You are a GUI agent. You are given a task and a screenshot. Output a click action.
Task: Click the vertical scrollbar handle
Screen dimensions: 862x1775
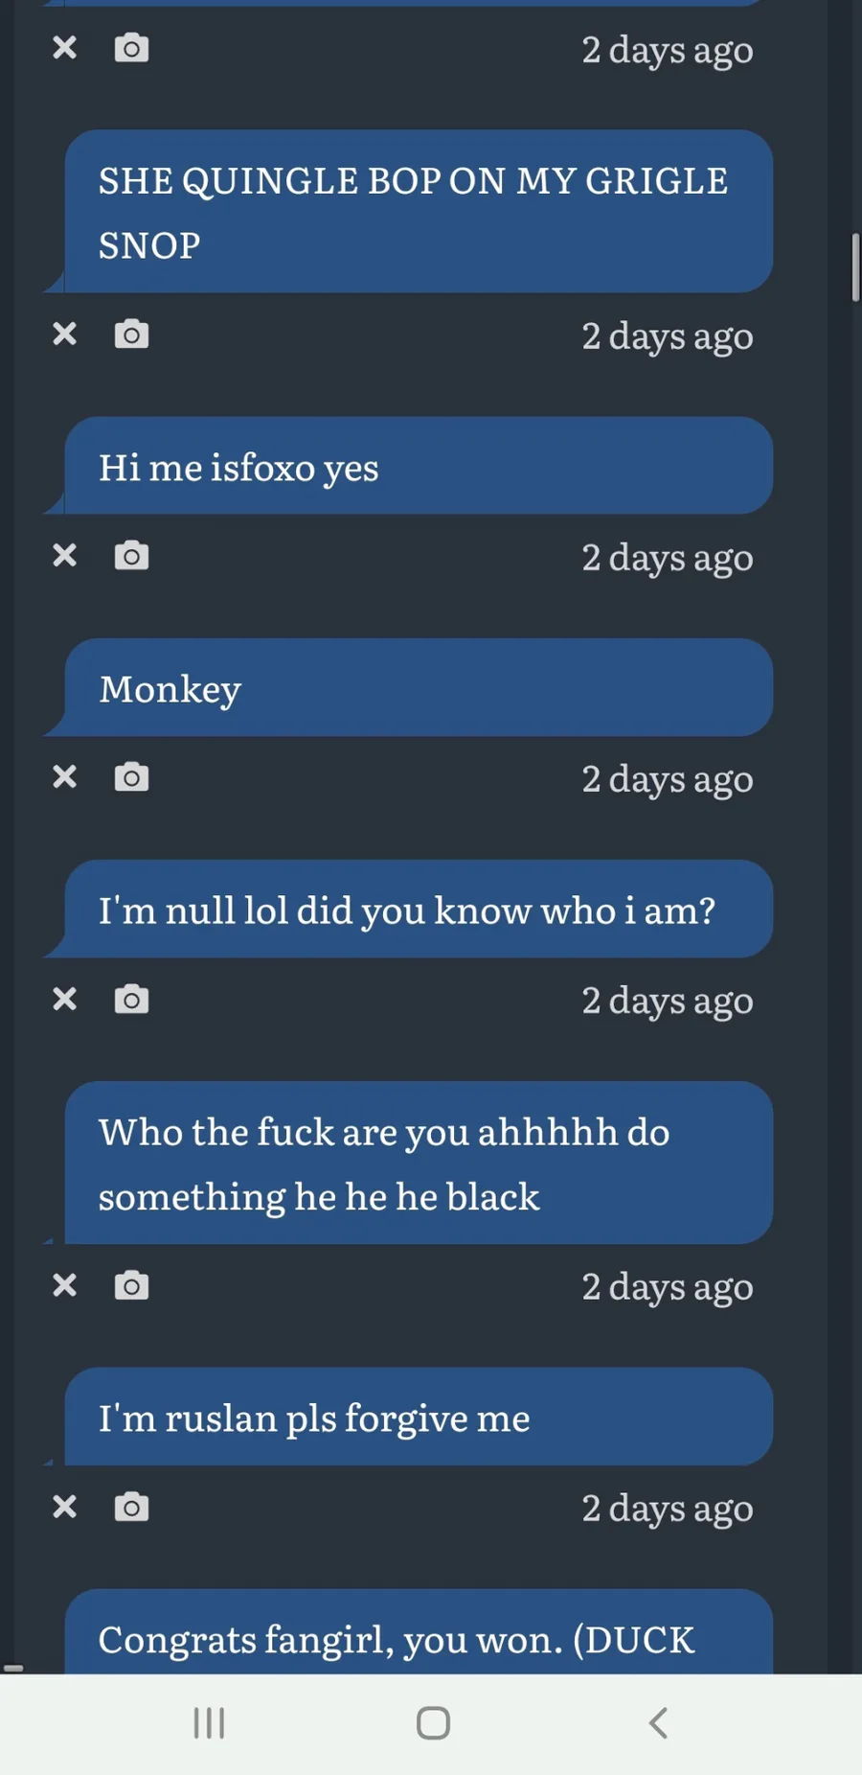tap(855, 267)
